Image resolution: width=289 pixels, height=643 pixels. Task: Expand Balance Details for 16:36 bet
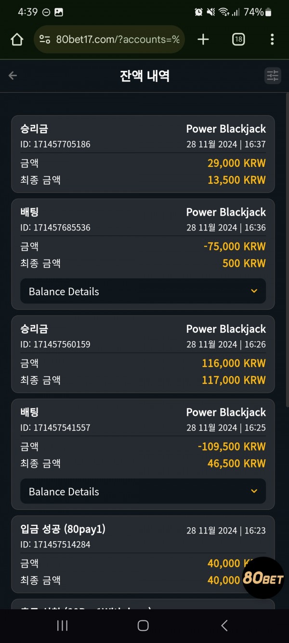click(x=143, y=291)
